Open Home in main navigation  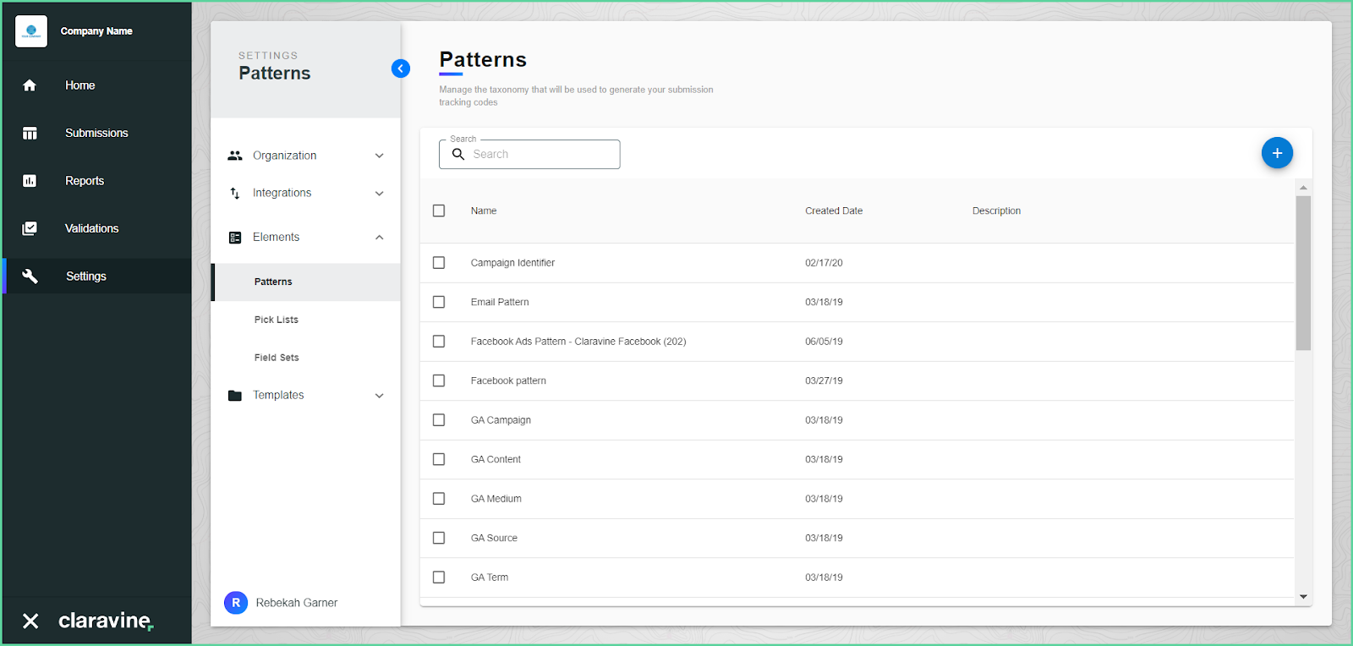[79, 85]
